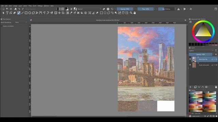Toggle vertical mirror tool
The image size is (218, 122).
[x=185, y=9]
